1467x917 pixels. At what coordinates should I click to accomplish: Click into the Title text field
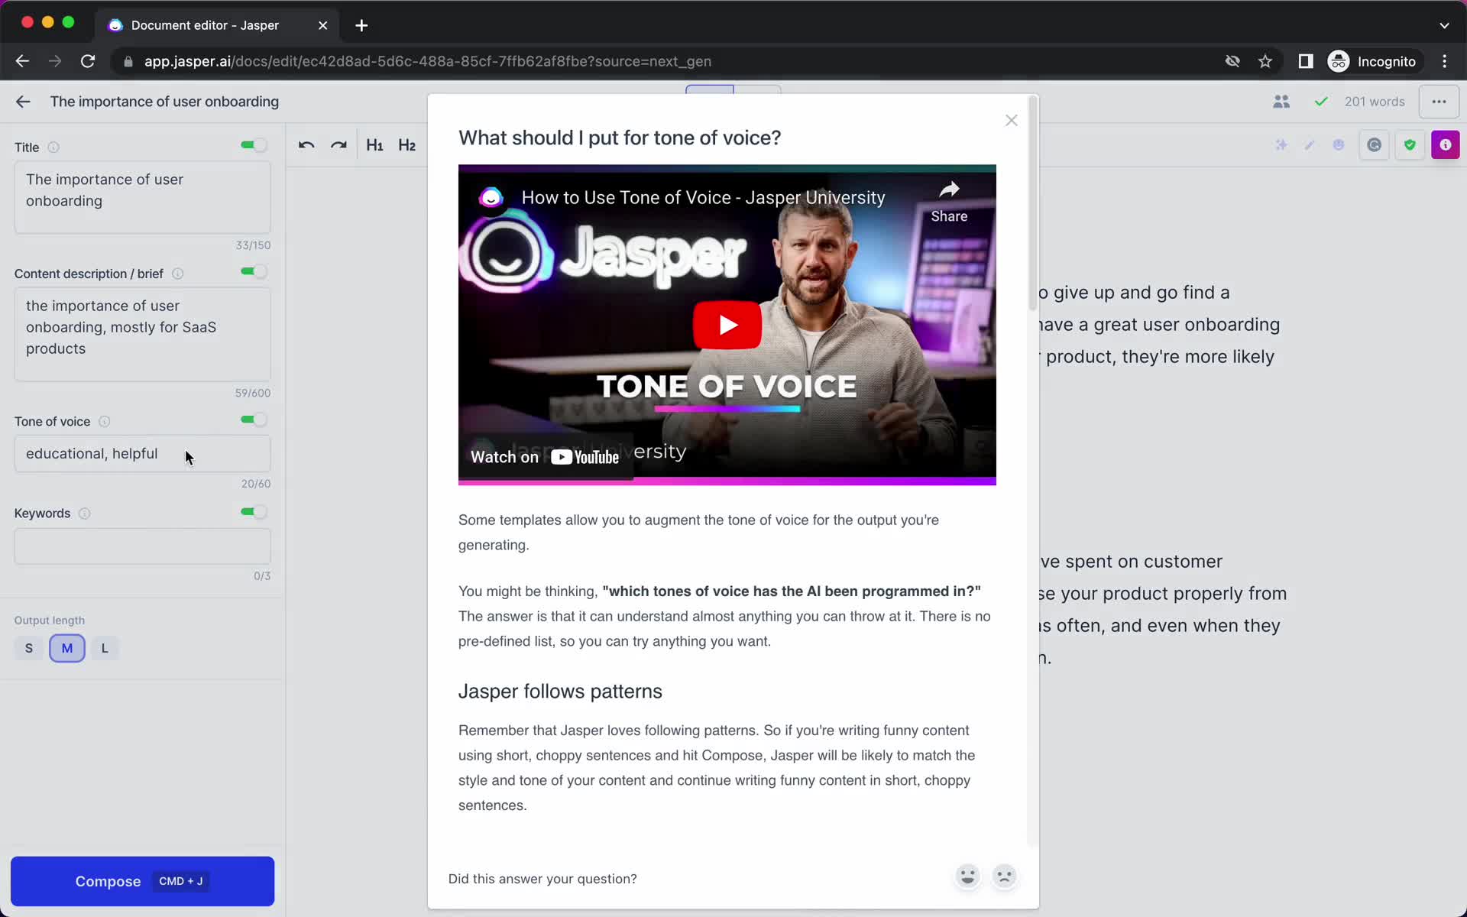pos(142,197)
